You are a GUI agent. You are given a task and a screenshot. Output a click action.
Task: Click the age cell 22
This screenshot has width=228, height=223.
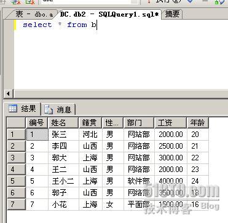pyautogui.click(x=198, y=158)
